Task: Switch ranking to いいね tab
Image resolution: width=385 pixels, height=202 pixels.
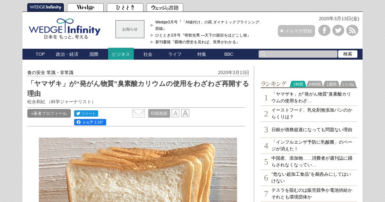Action: pos(348,84)
